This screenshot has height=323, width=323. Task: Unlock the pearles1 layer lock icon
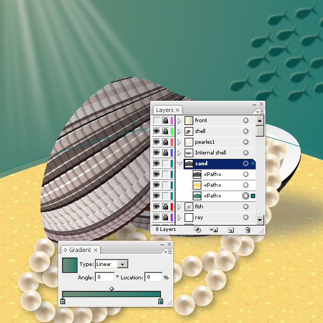[165, 142]
